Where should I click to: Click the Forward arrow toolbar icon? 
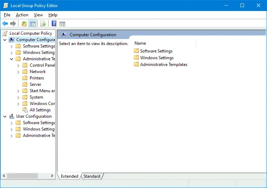[13, 24]
